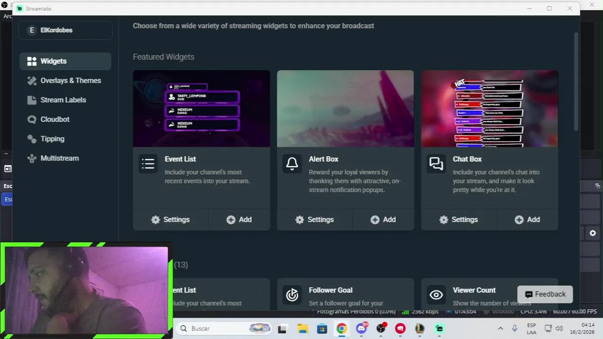Click the Tipping icon
The width and height of the screenshot is (603, 339).
(x=32, y=139)
